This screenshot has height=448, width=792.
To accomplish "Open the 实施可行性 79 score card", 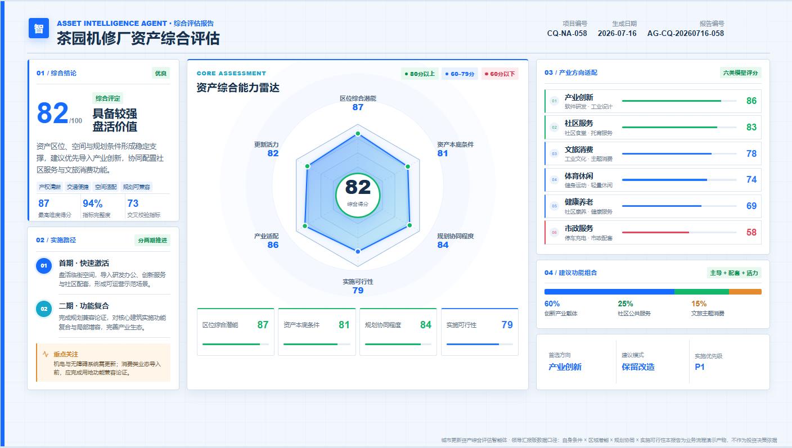I will click(x=480, y=332).
